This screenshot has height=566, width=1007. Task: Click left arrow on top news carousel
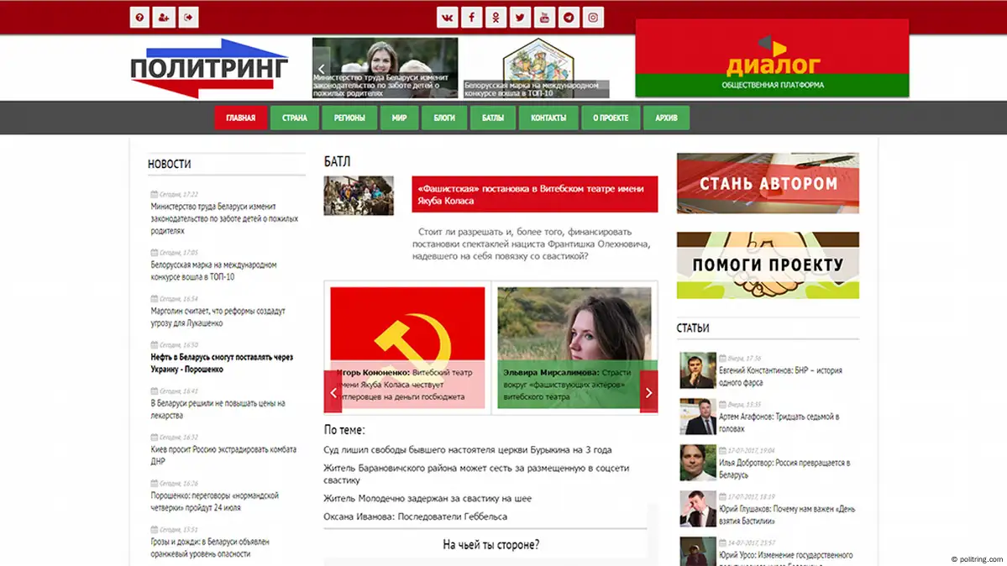(321, 70)
